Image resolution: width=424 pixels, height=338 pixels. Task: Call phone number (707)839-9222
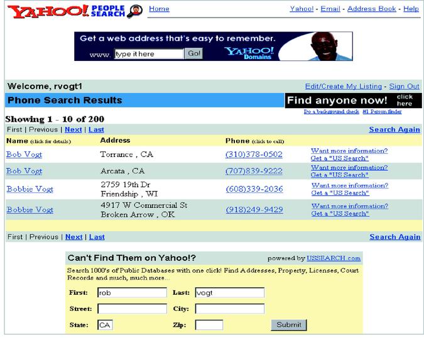click(254, 171)
